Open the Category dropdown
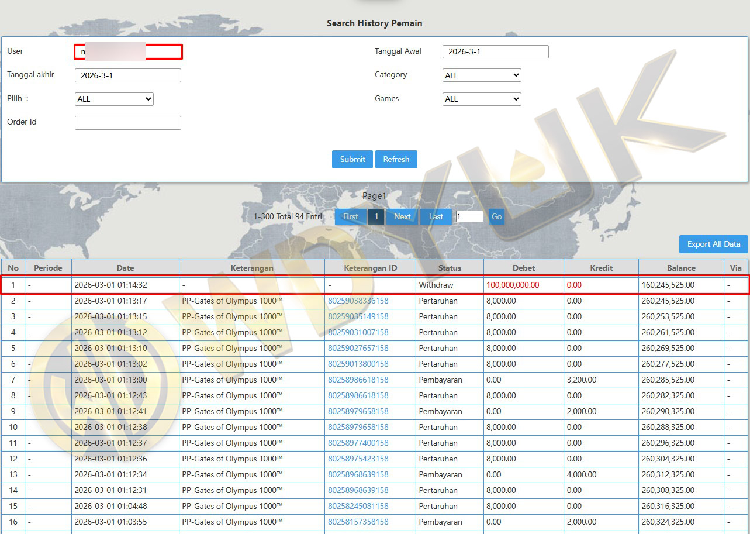 click(x=482, y=75)
